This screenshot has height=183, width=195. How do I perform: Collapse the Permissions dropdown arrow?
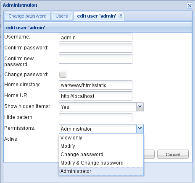(140, 129)
